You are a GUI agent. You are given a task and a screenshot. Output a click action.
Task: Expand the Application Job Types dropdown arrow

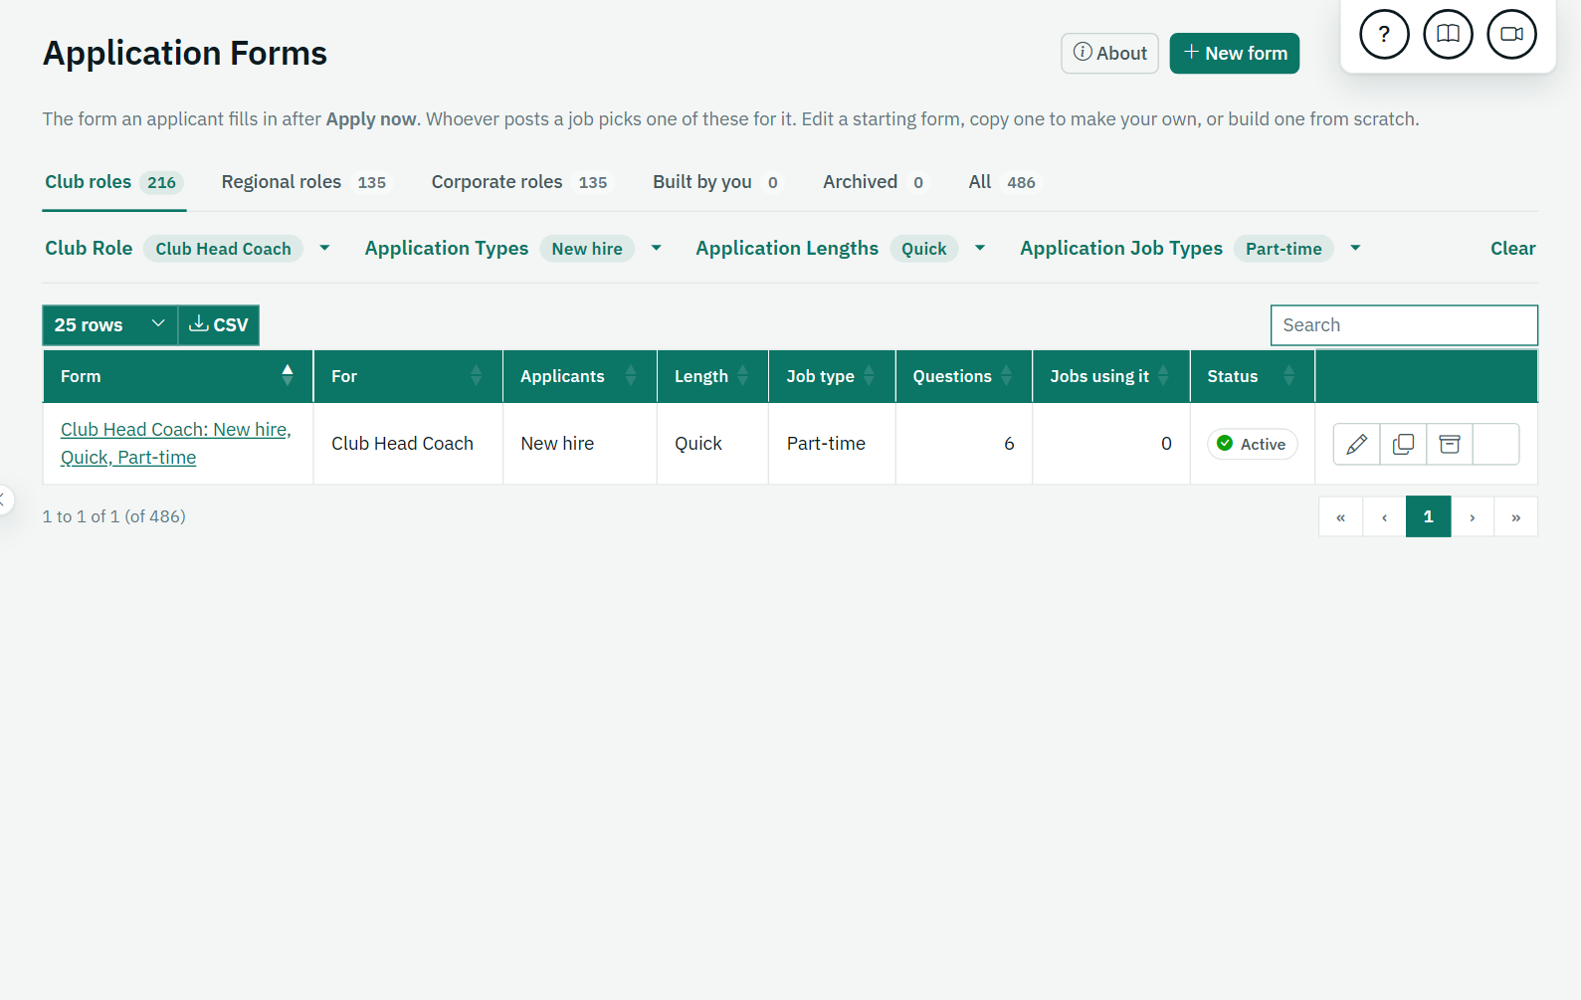tap(1355, 249)
